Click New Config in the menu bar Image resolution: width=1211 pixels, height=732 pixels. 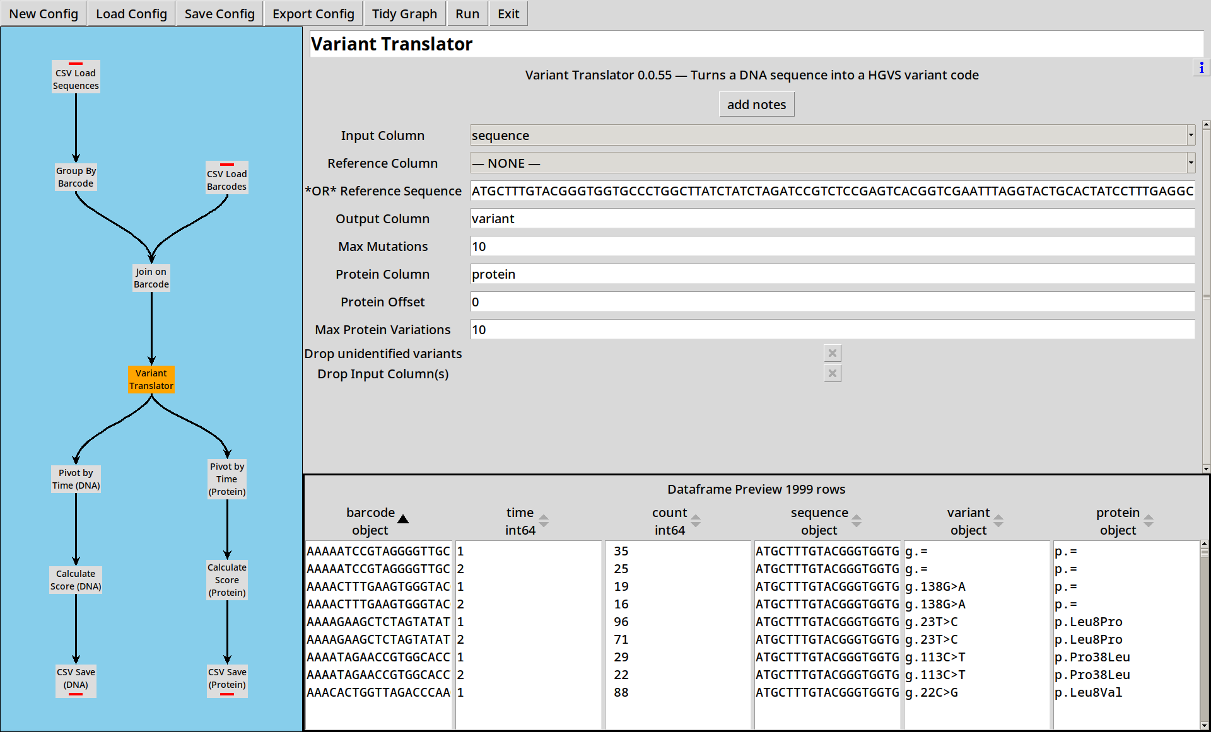44,14
